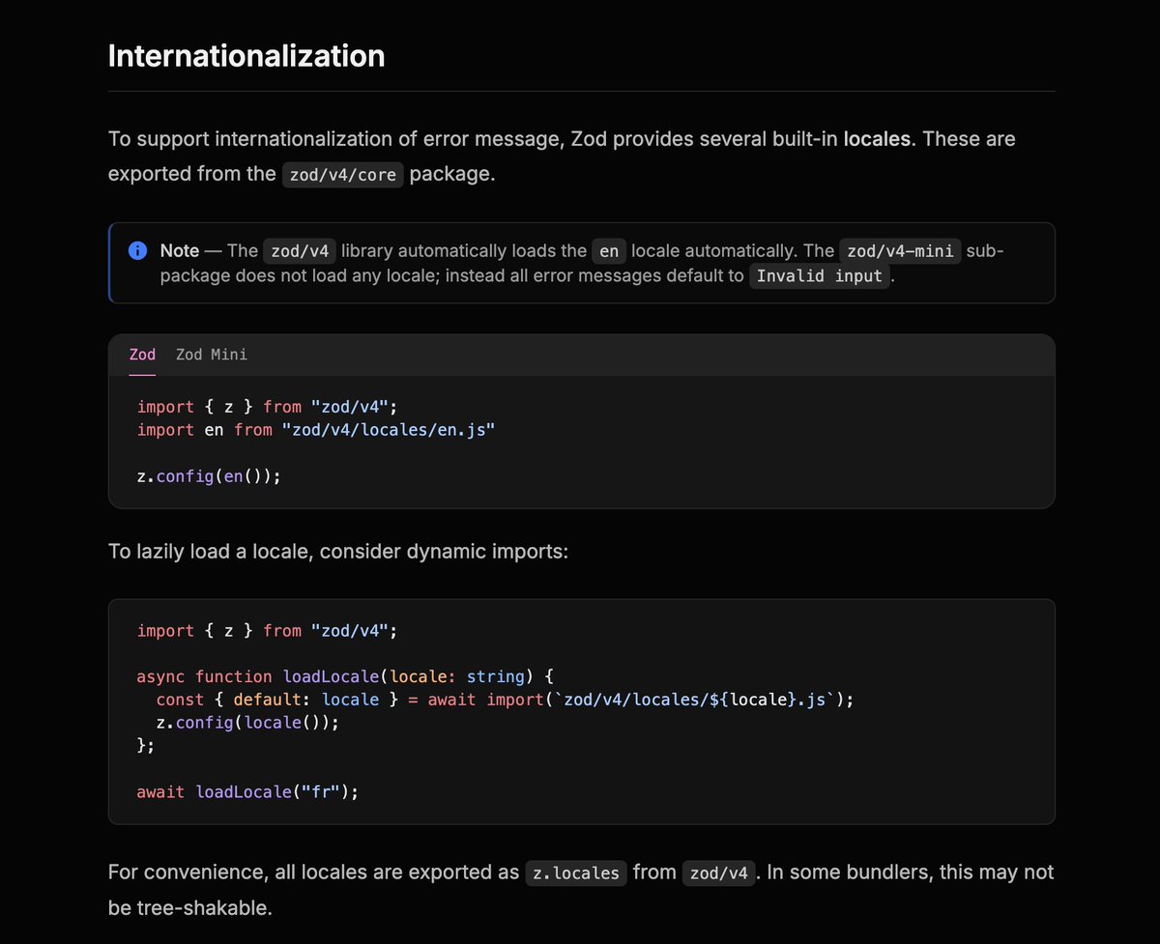Click the z.config(en()); code line

209,476
